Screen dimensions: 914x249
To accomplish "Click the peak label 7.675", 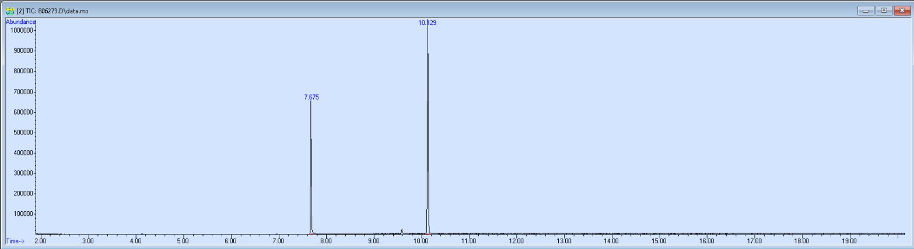I will [x=311, y=97].
